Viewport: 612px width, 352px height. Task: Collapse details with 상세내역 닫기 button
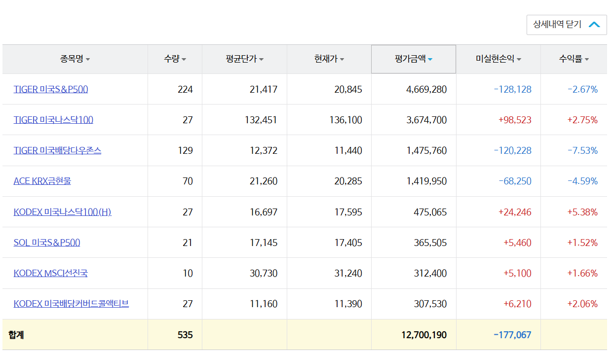[567, 25]
